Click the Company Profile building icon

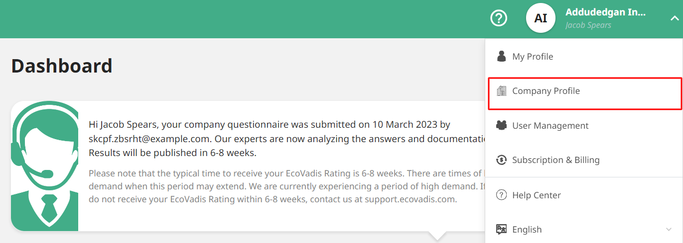(502, 91)
